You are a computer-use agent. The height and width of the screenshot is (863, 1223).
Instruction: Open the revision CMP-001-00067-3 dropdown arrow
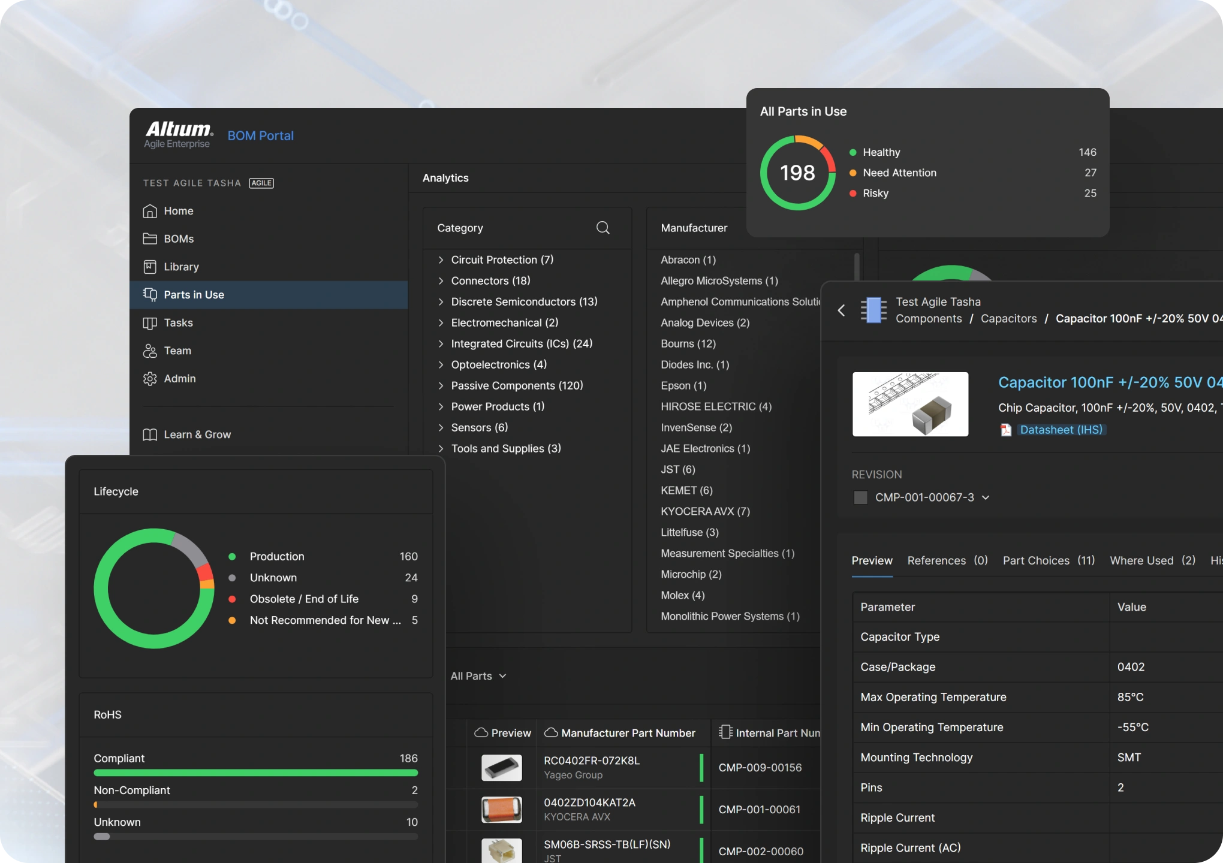pyautogui.click(x=986, y=497)
